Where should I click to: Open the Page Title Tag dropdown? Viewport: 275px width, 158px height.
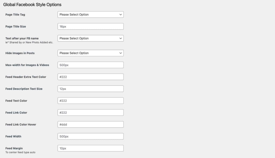coord(91,14)
